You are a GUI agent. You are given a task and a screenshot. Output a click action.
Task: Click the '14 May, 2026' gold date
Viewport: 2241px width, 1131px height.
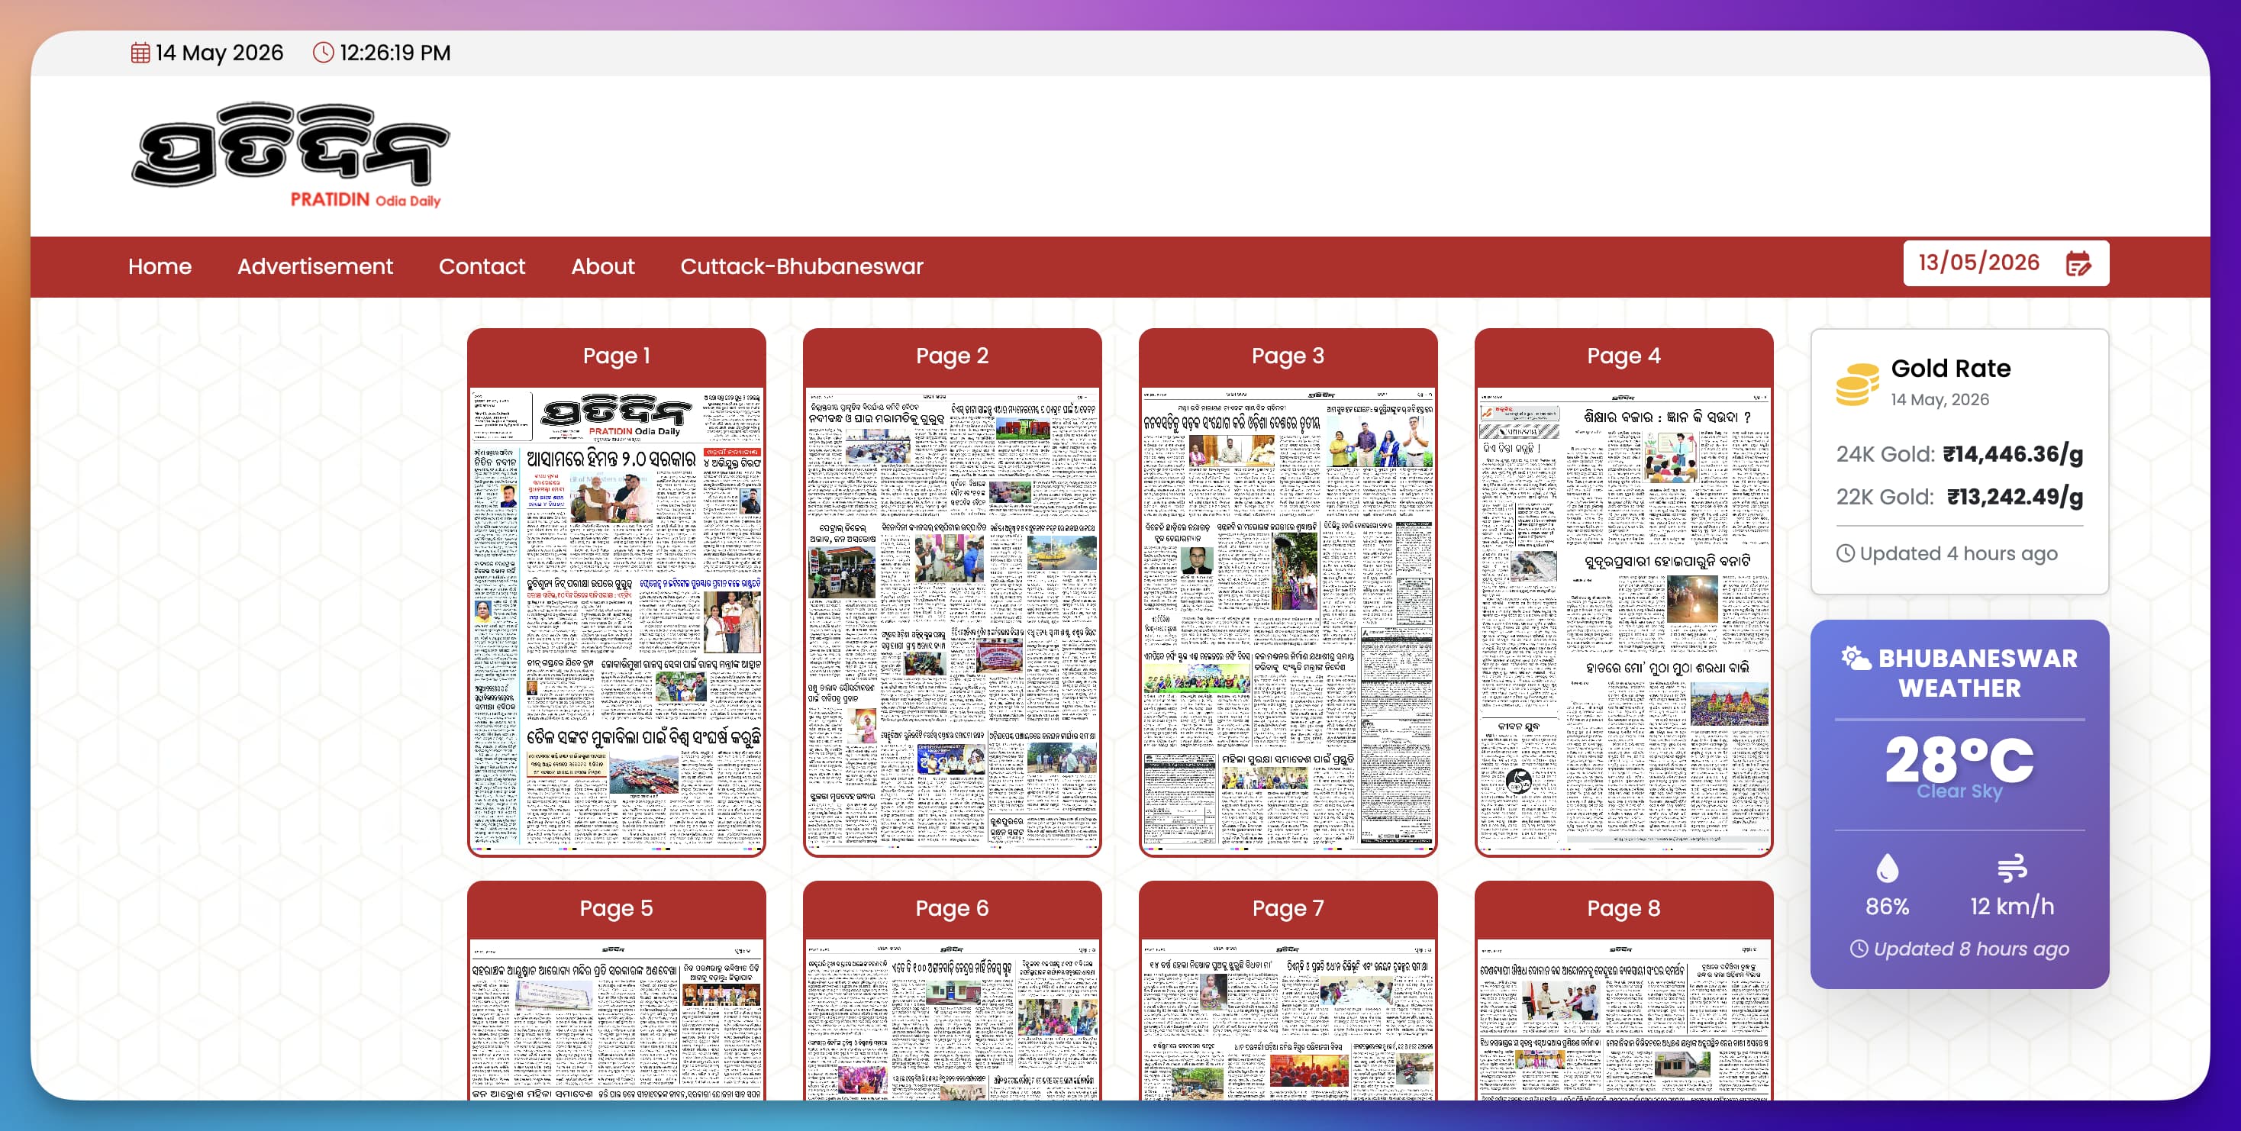coord(1940,399)
